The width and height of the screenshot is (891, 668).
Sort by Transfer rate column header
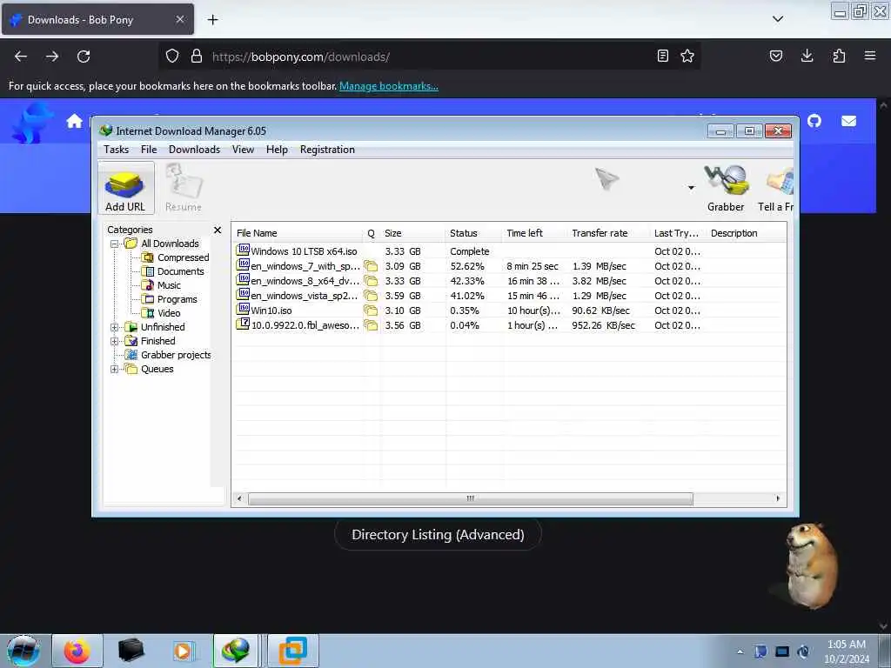[x=608, y=233]
